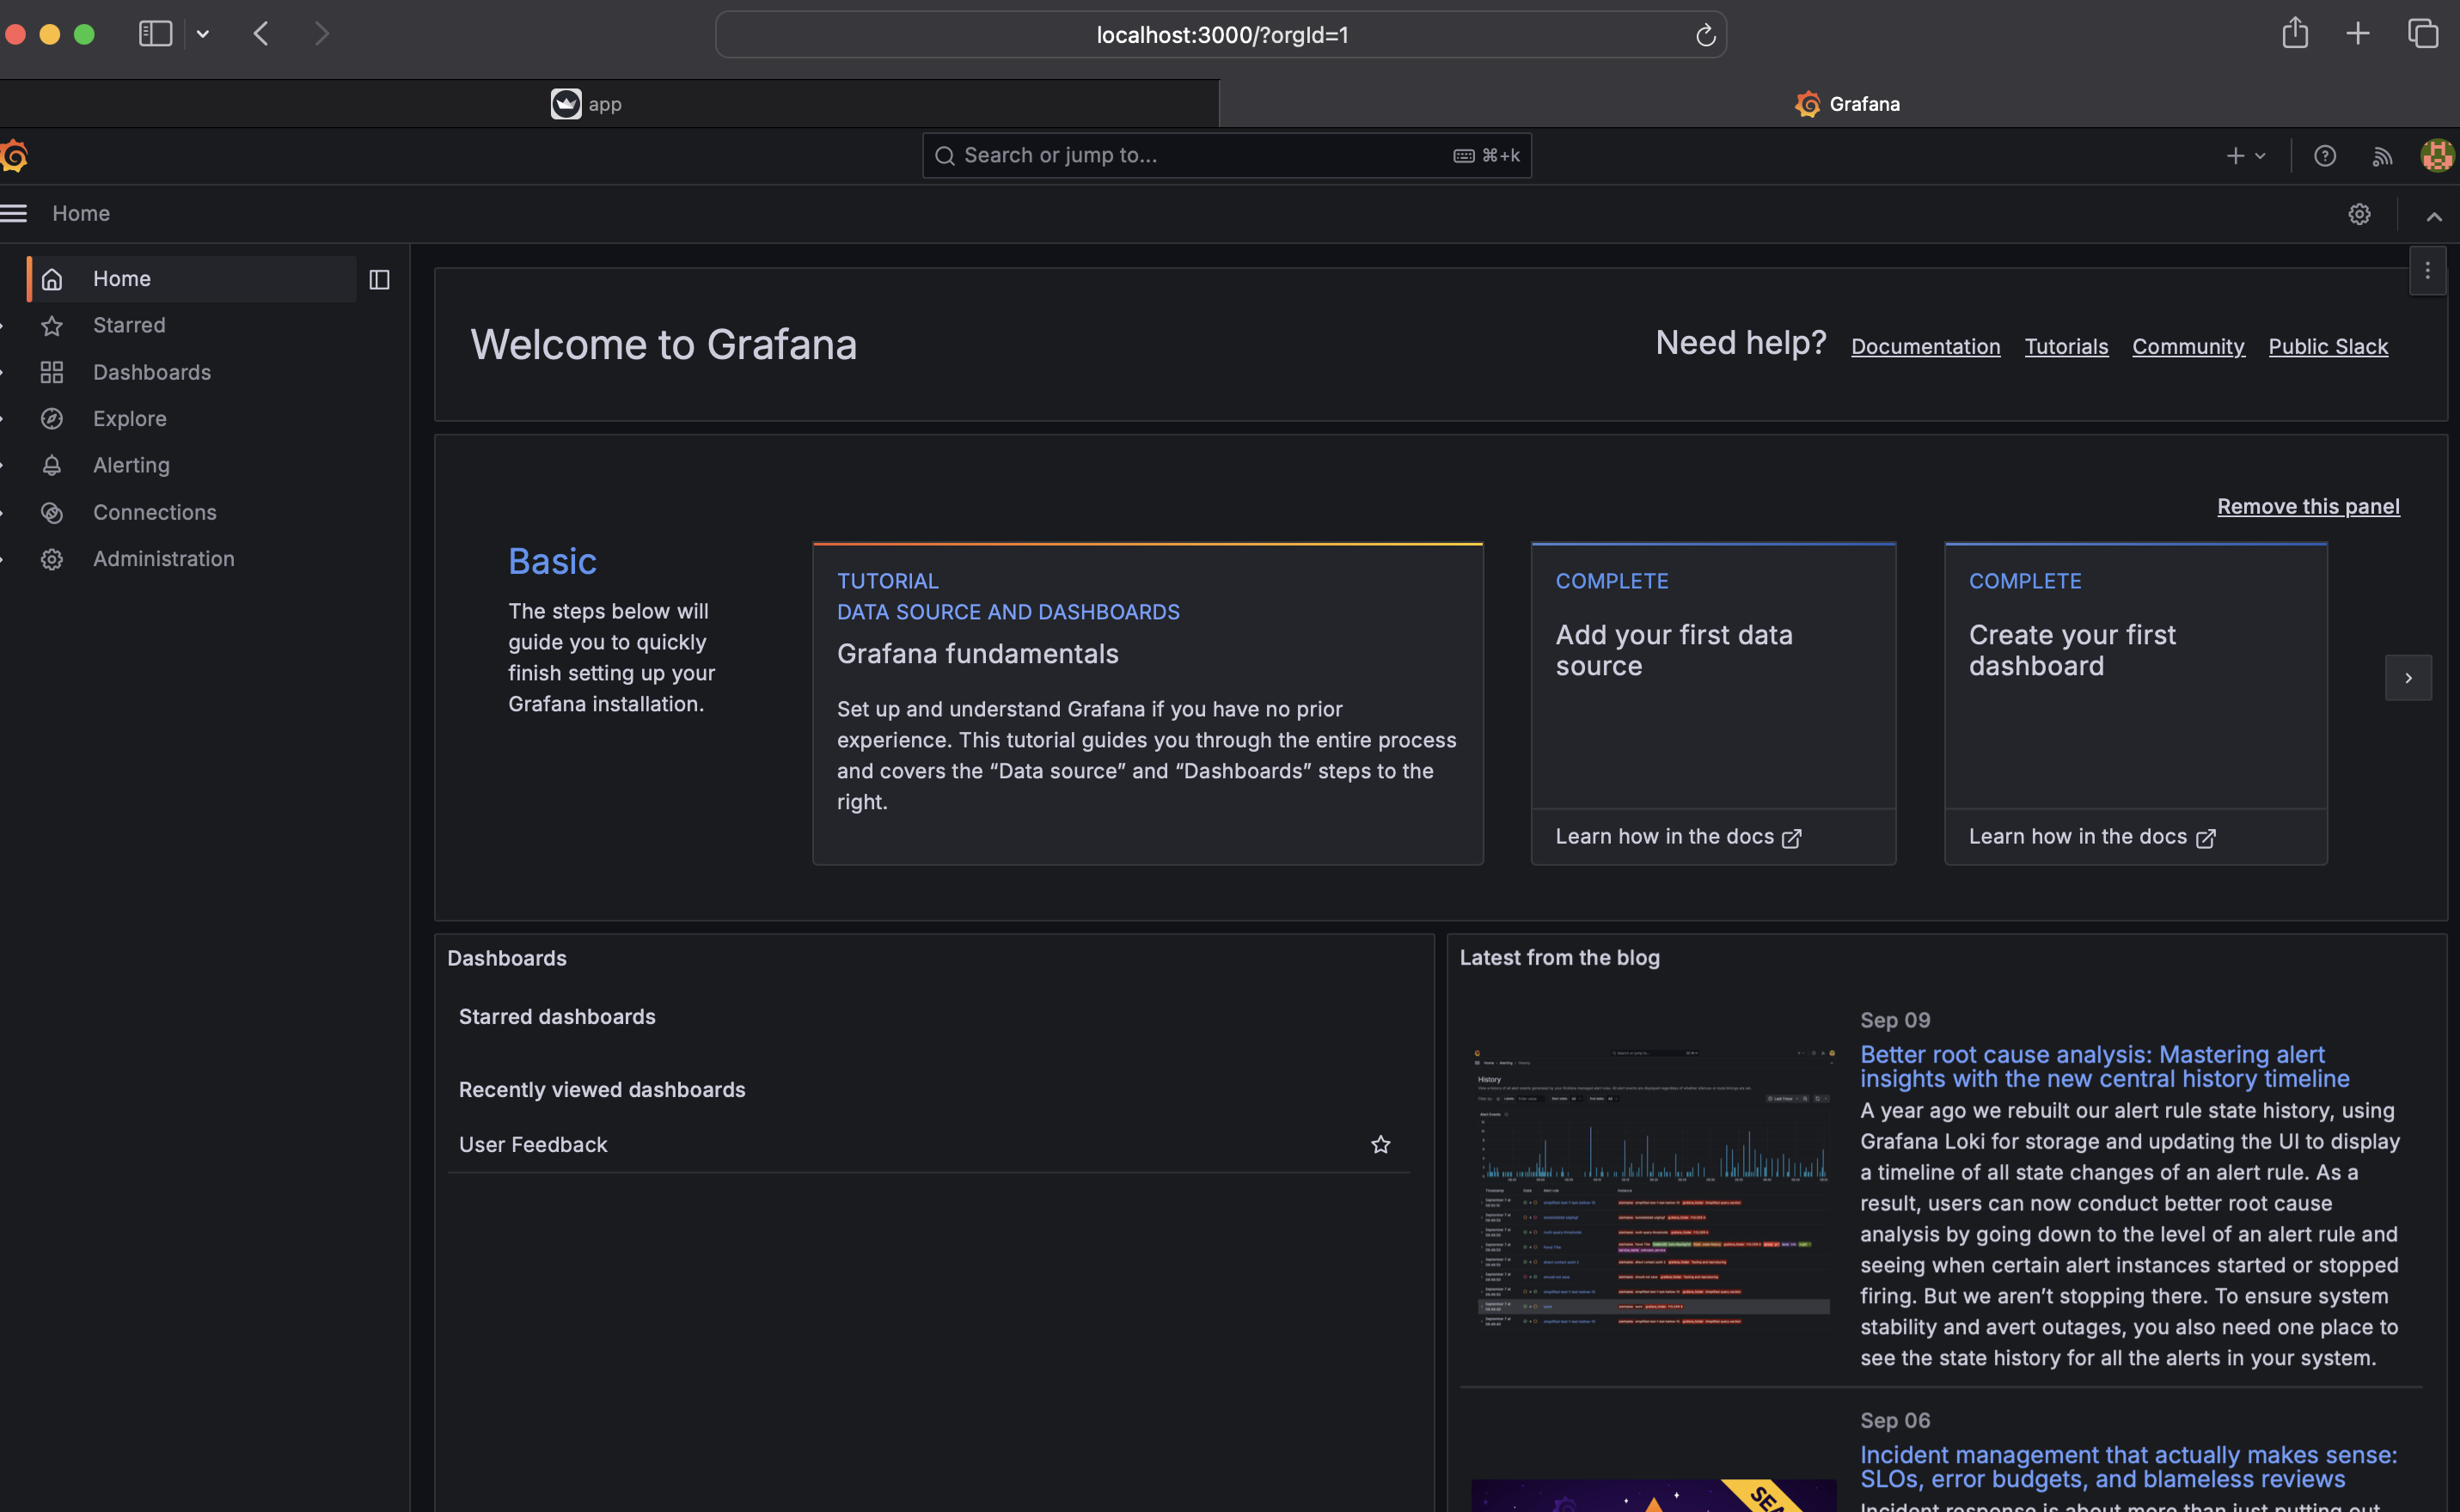Click the Safari address bar

[1221, 35]
